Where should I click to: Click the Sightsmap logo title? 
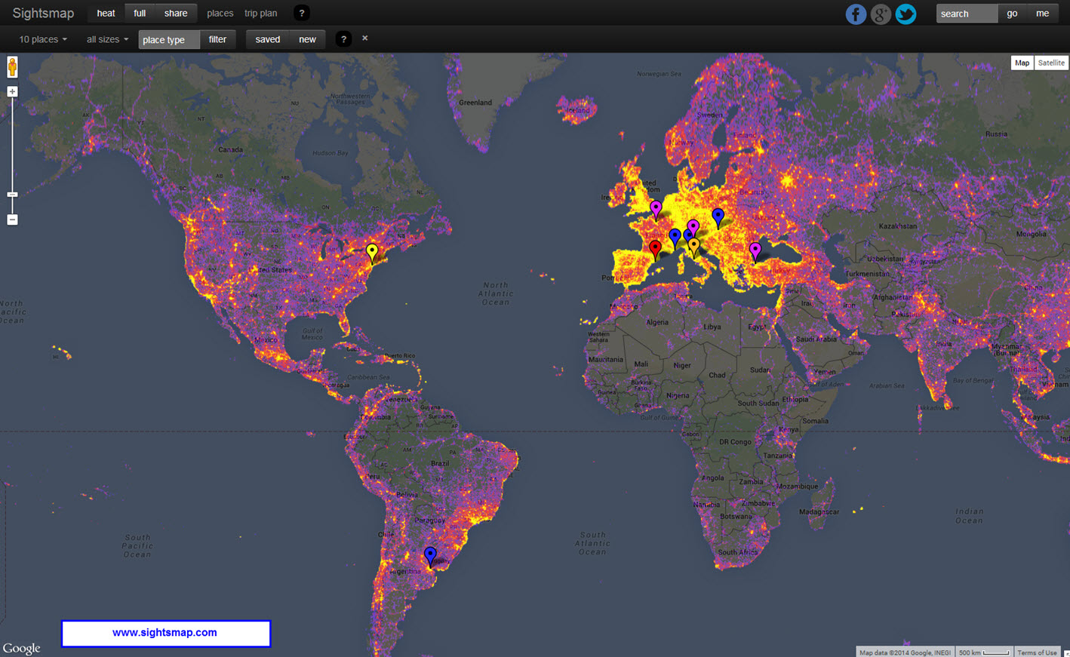coord(43,14)
